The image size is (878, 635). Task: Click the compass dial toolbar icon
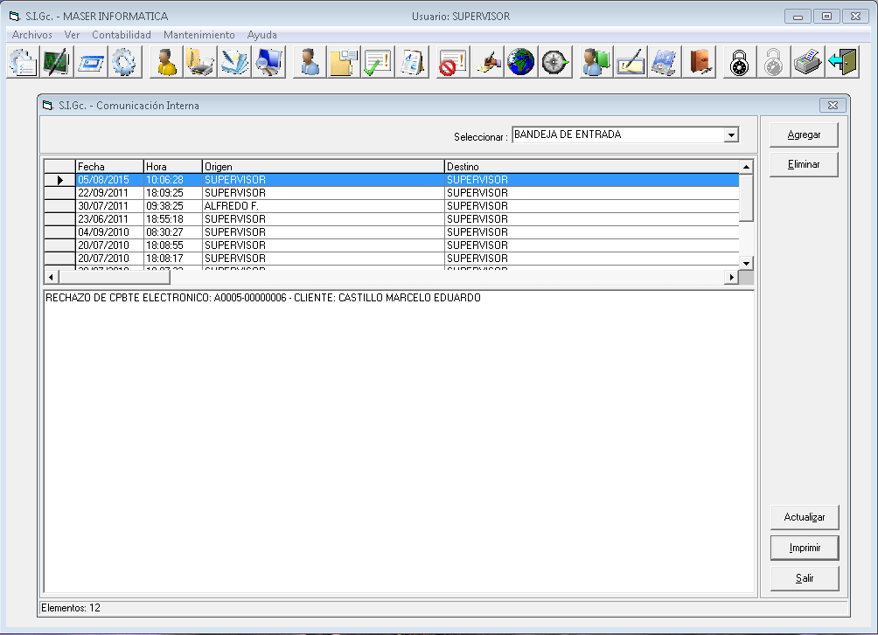[555, 62]
